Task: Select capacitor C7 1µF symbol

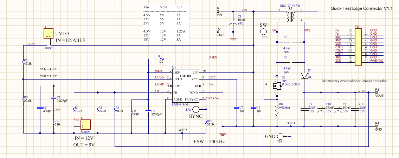Action: 236,108
